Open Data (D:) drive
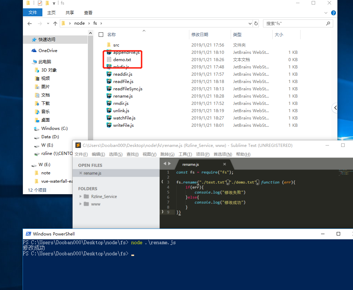353x290 pixels. (x=50, y=136)
